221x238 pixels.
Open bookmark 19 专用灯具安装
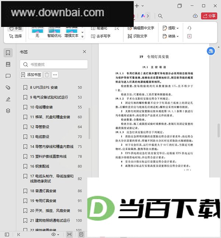coord(52,201)
